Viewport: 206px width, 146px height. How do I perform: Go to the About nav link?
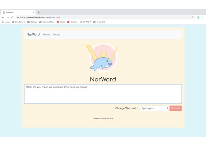[56, 35]
